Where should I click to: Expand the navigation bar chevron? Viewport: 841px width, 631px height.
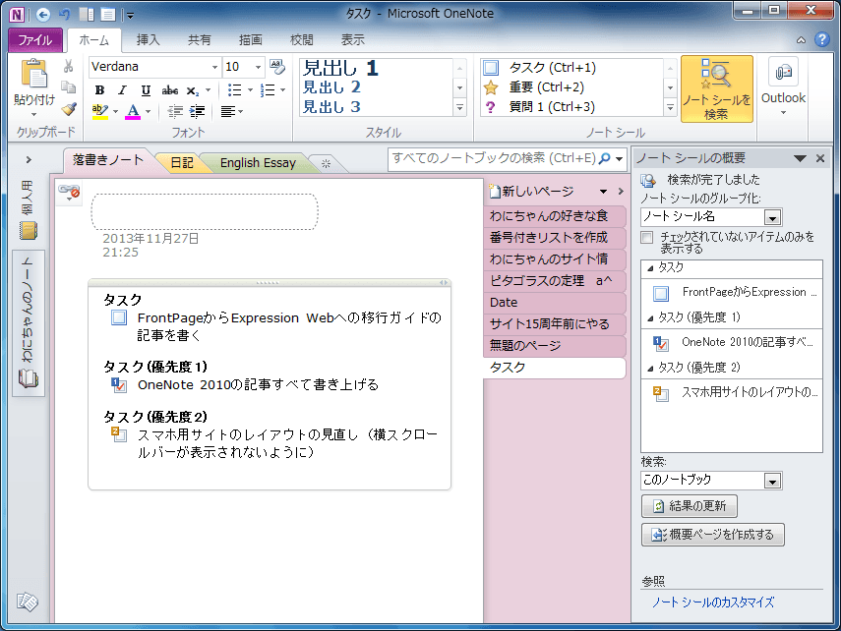(x=29, y=160)
